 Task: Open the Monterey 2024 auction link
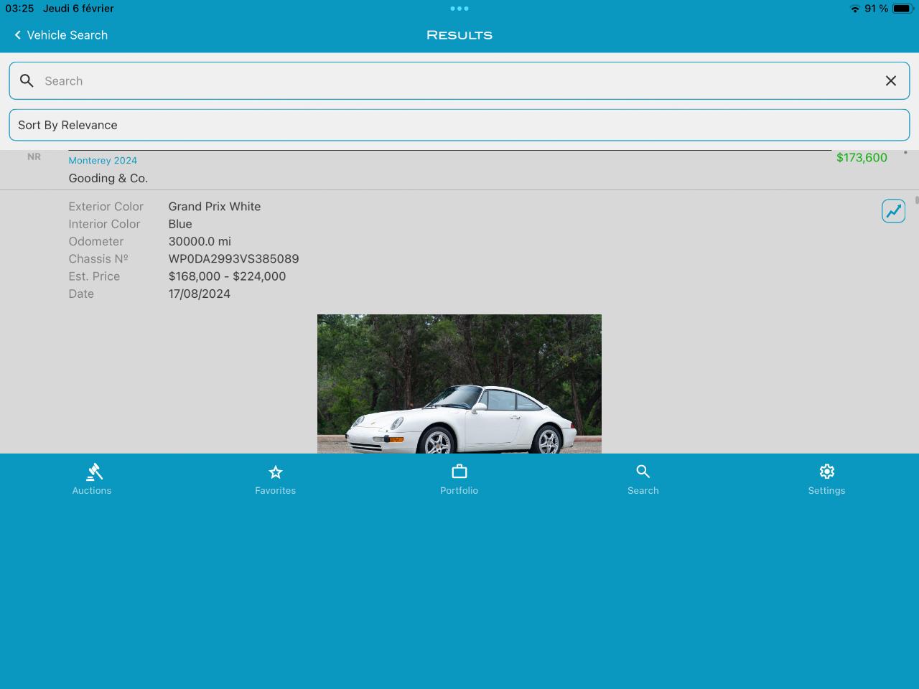point(103,161)
